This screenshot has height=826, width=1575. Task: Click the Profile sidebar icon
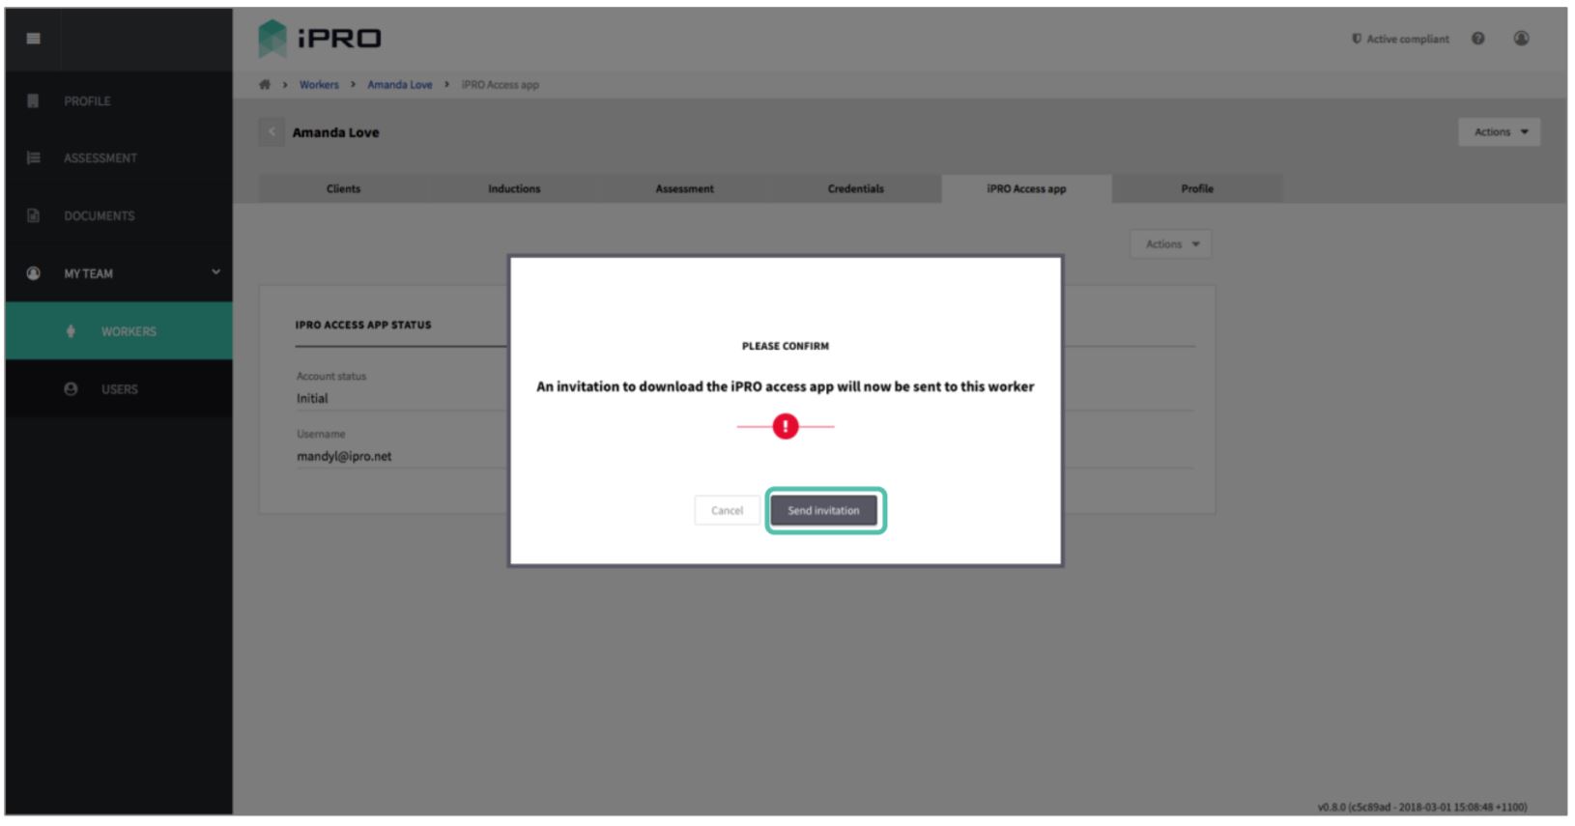[34, 100]
